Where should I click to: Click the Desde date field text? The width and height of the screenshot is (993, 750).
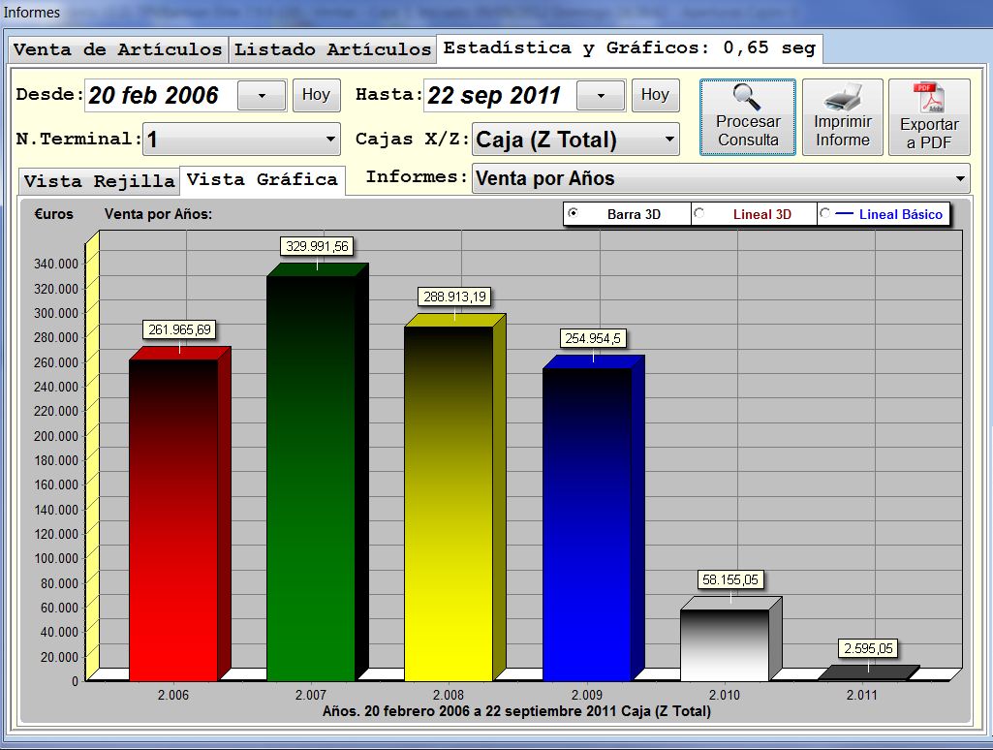pos(155,96)
